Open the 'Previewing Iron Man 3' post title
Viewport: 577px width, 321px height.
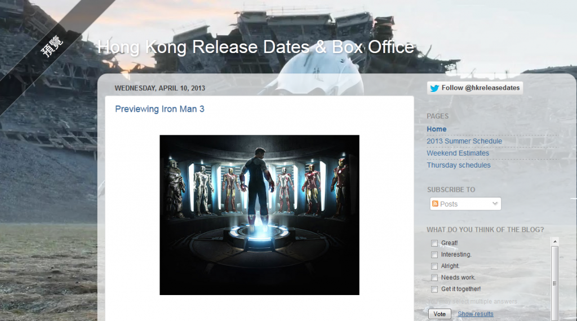point(159,109)
